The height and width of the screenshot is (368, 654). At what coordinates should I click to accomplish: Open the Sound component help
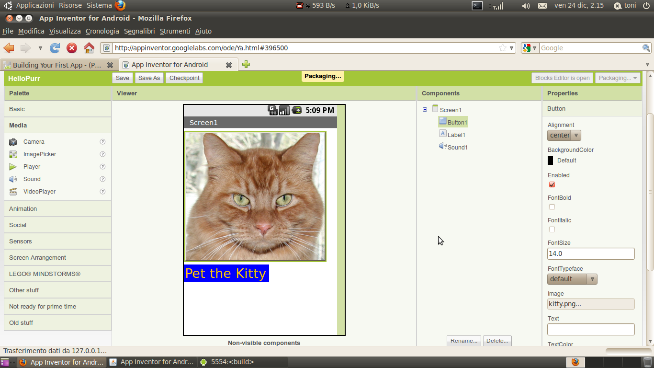pyautogui.click(x=102, y=179)
